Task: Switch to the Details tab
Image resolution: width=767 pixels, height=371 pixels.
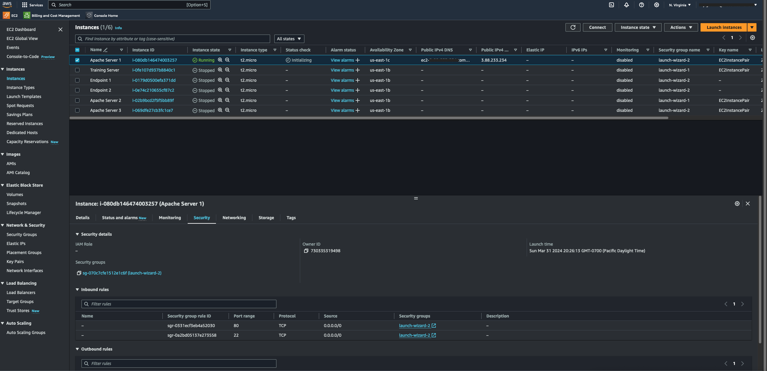Action: 82,218
